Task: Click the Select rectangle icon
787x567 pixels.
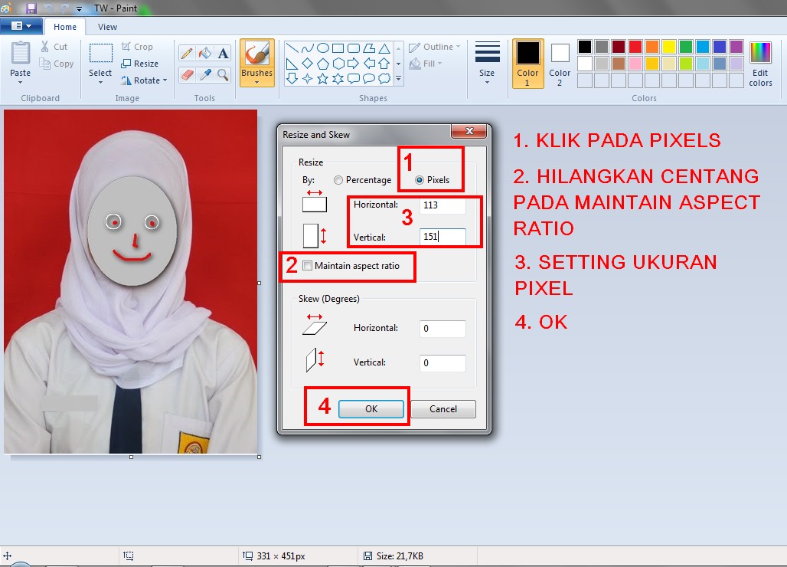Action: pos(100,54)
